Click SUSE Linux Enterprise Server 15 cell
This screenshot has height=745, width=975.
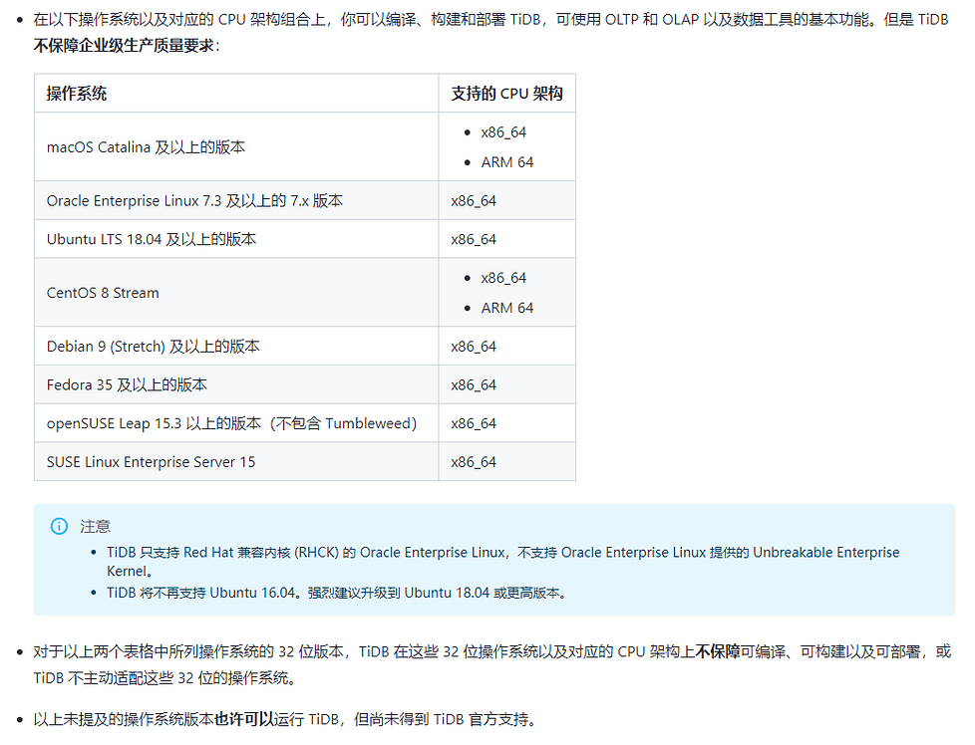click(x=236, y=462)
